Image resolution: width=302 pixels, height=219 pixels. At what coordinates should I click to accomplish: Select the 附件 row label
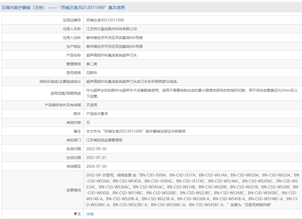77,114
